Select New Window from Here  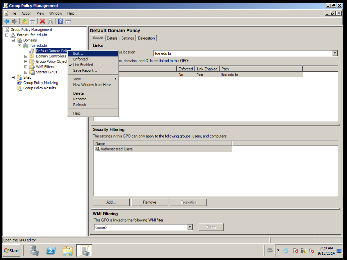[x=93, y=85]
